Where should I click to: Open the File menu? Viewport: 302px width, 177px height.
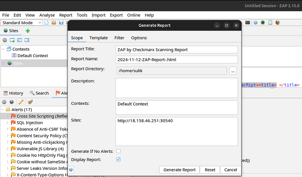tap(6, 15)
